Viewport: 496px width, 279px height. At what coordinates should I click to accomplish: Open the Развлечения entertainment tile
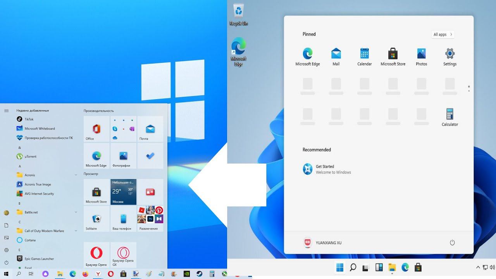[x=150, y=219]
